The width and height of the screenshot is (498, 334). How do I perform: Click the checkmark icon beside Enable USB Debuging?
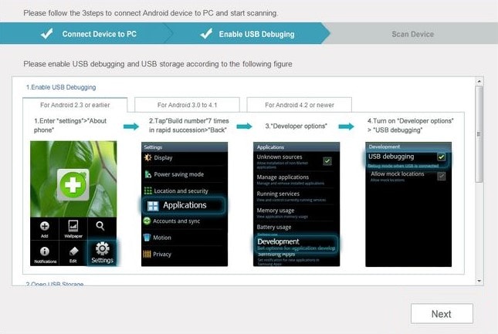pos(206,33)
